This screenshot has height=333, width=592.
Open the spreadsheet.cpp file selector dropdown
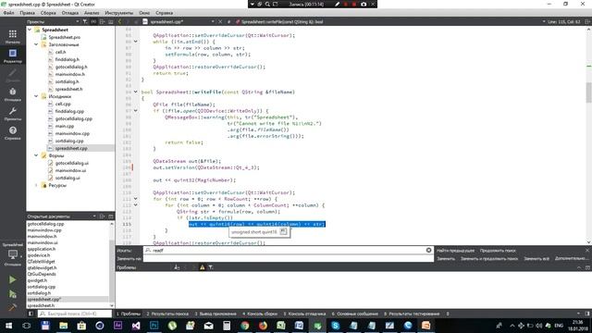tap(213, 22)
